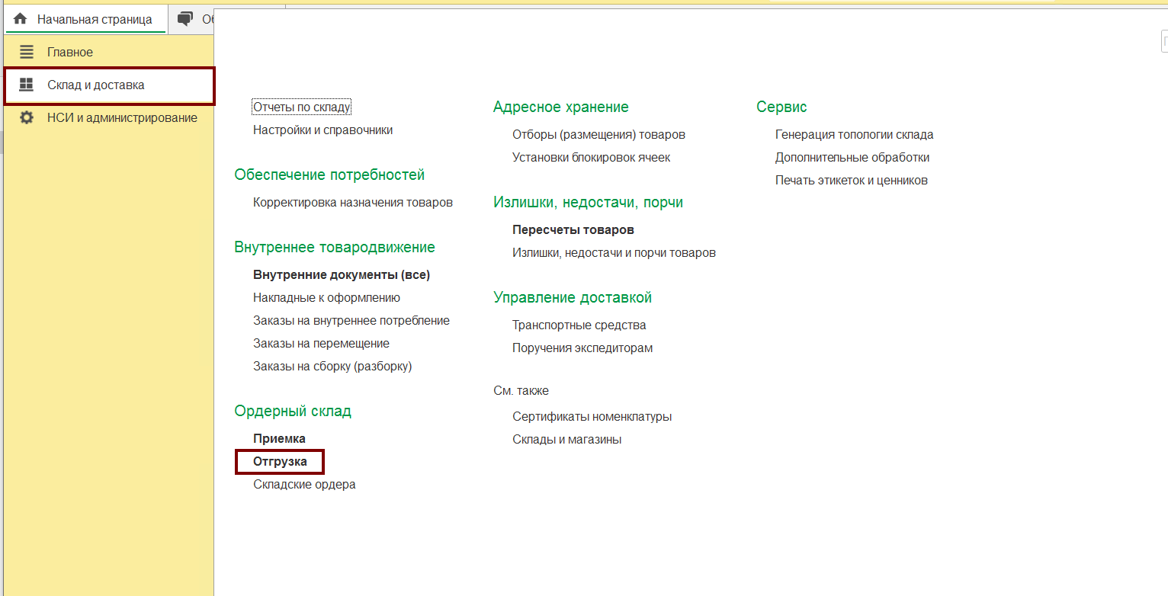Open Дополнительные обработки

pyautogui.click(x=852, y=158)
